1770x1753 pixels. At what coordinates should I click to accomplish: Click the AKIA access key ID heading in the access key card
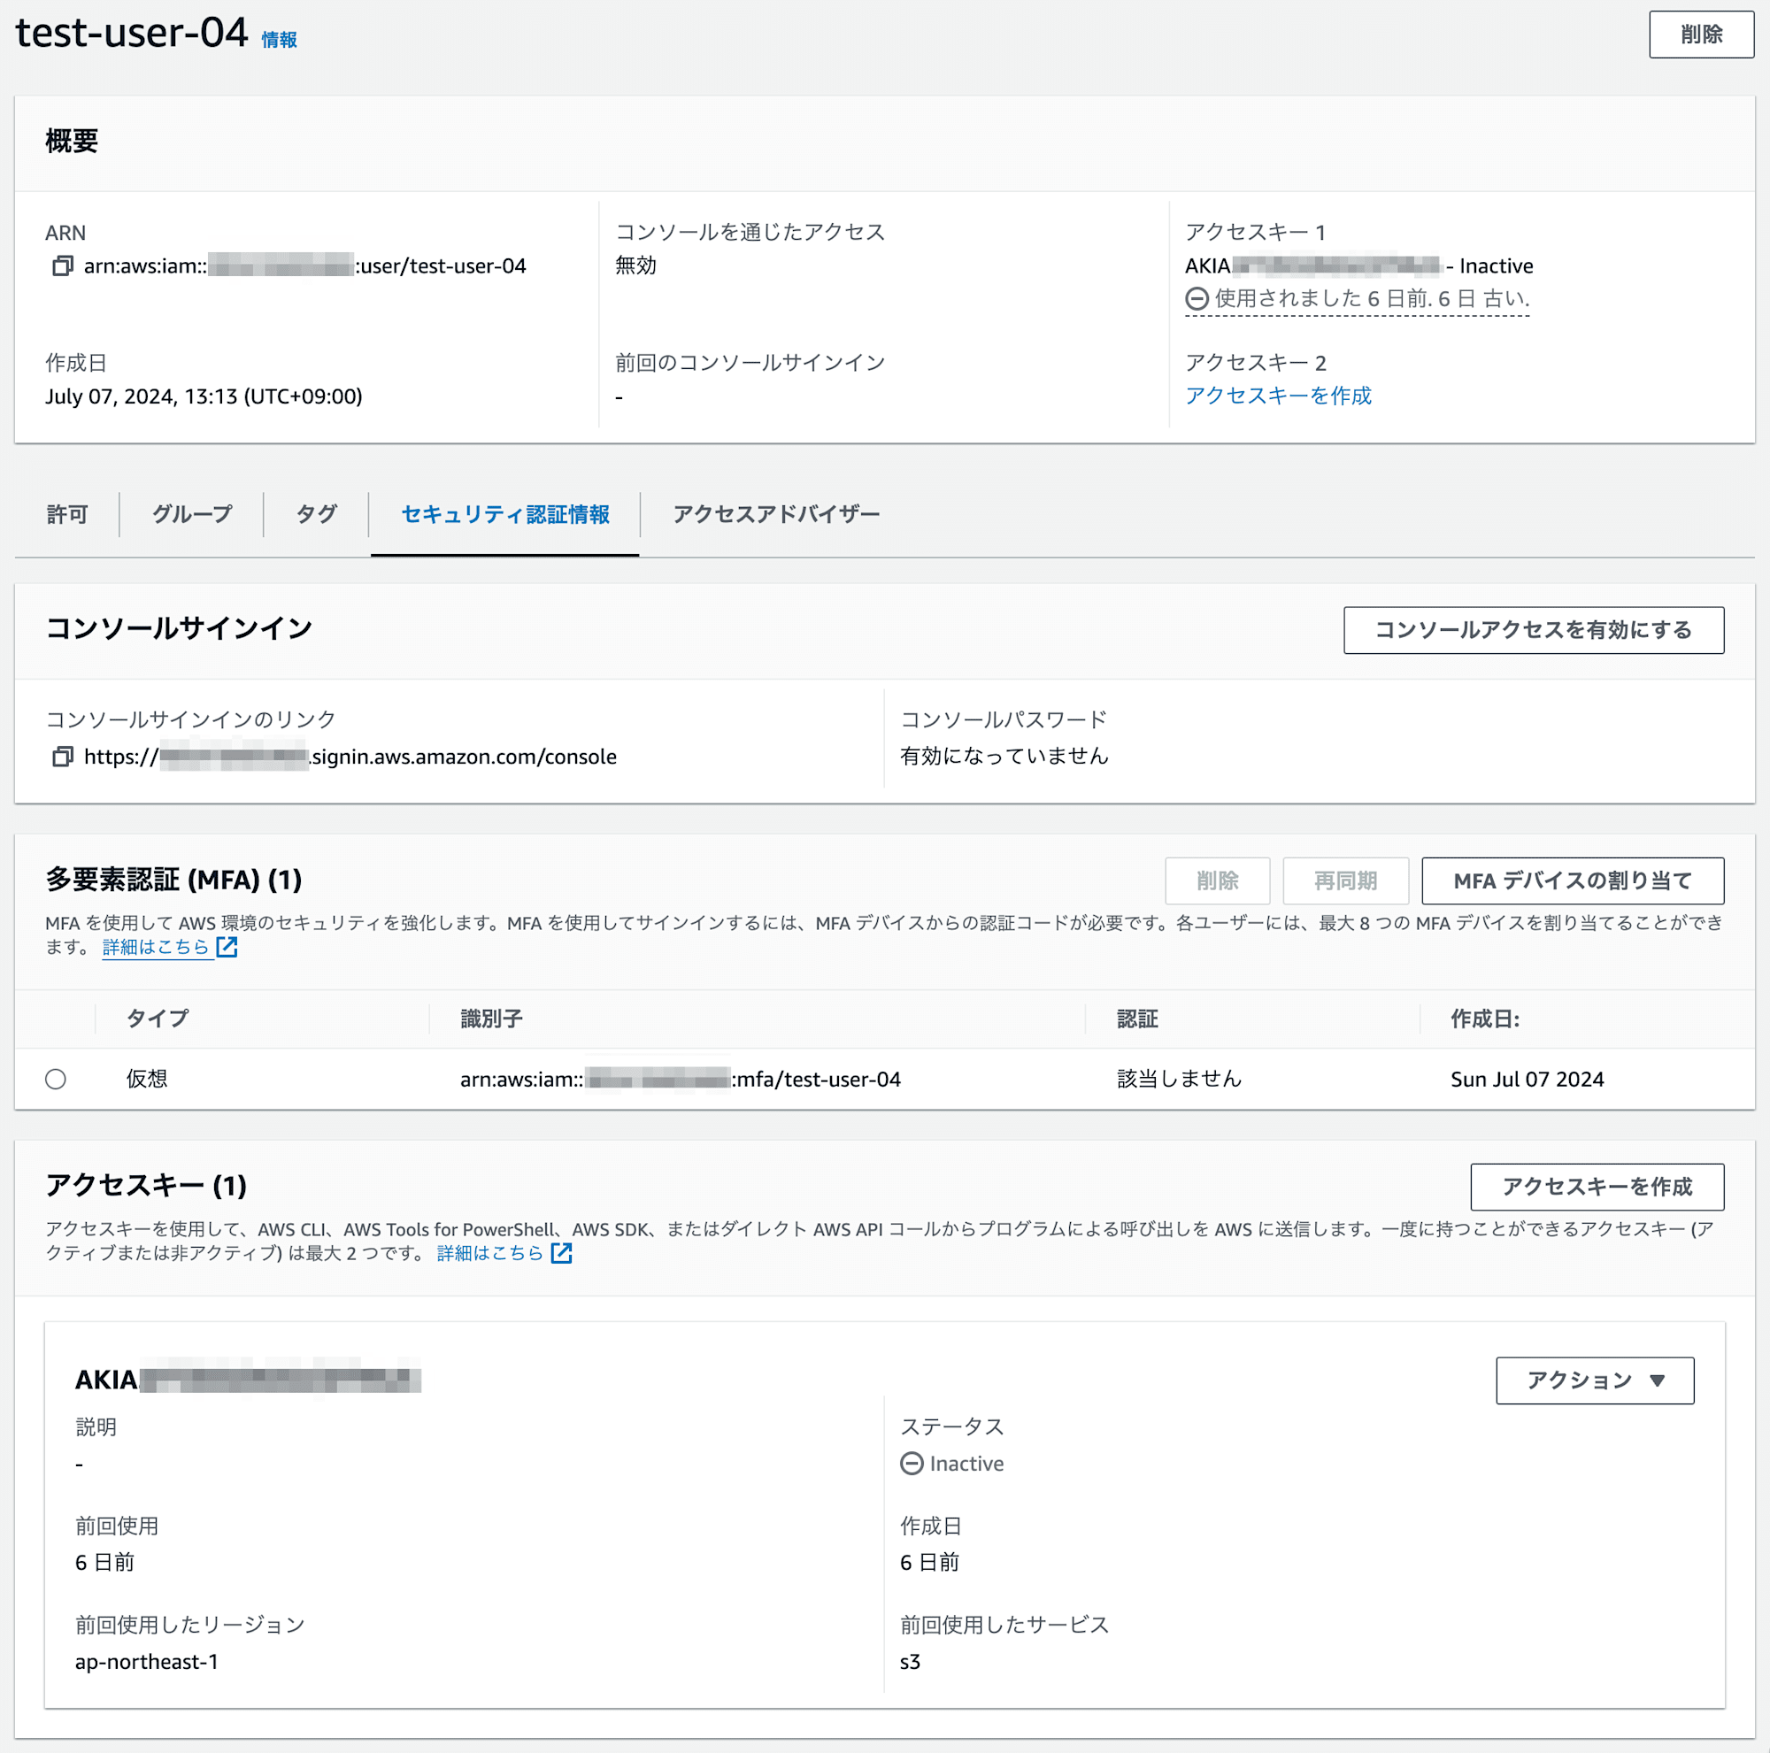[x=248, y=1380]
